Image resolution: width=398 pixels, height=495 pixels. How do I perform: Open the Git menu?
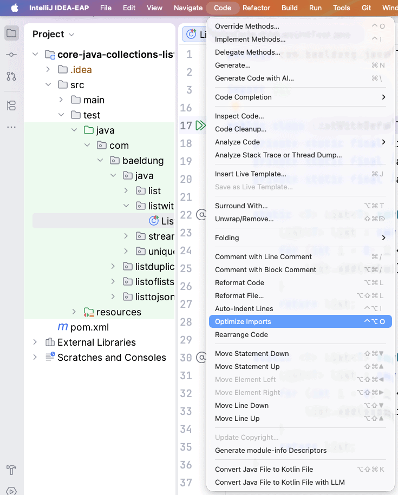tap(366, 8)
